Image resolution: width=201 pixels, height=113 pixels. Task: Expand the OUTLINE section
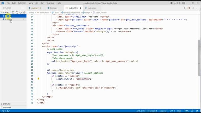(13, 104)
